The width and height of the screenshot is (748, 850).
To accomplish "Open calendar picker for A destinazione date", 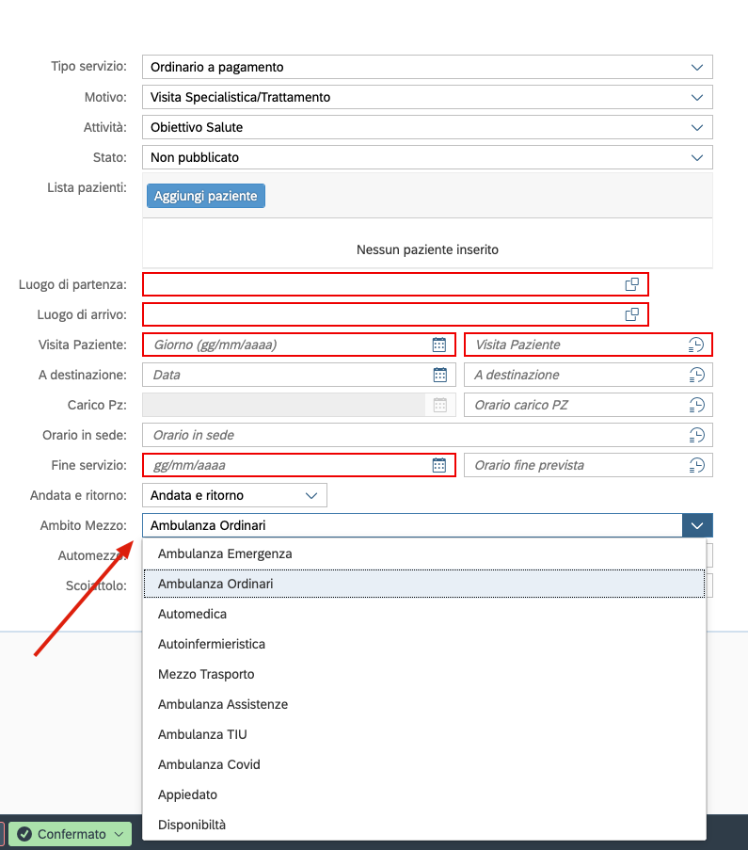I will (438, 375).
